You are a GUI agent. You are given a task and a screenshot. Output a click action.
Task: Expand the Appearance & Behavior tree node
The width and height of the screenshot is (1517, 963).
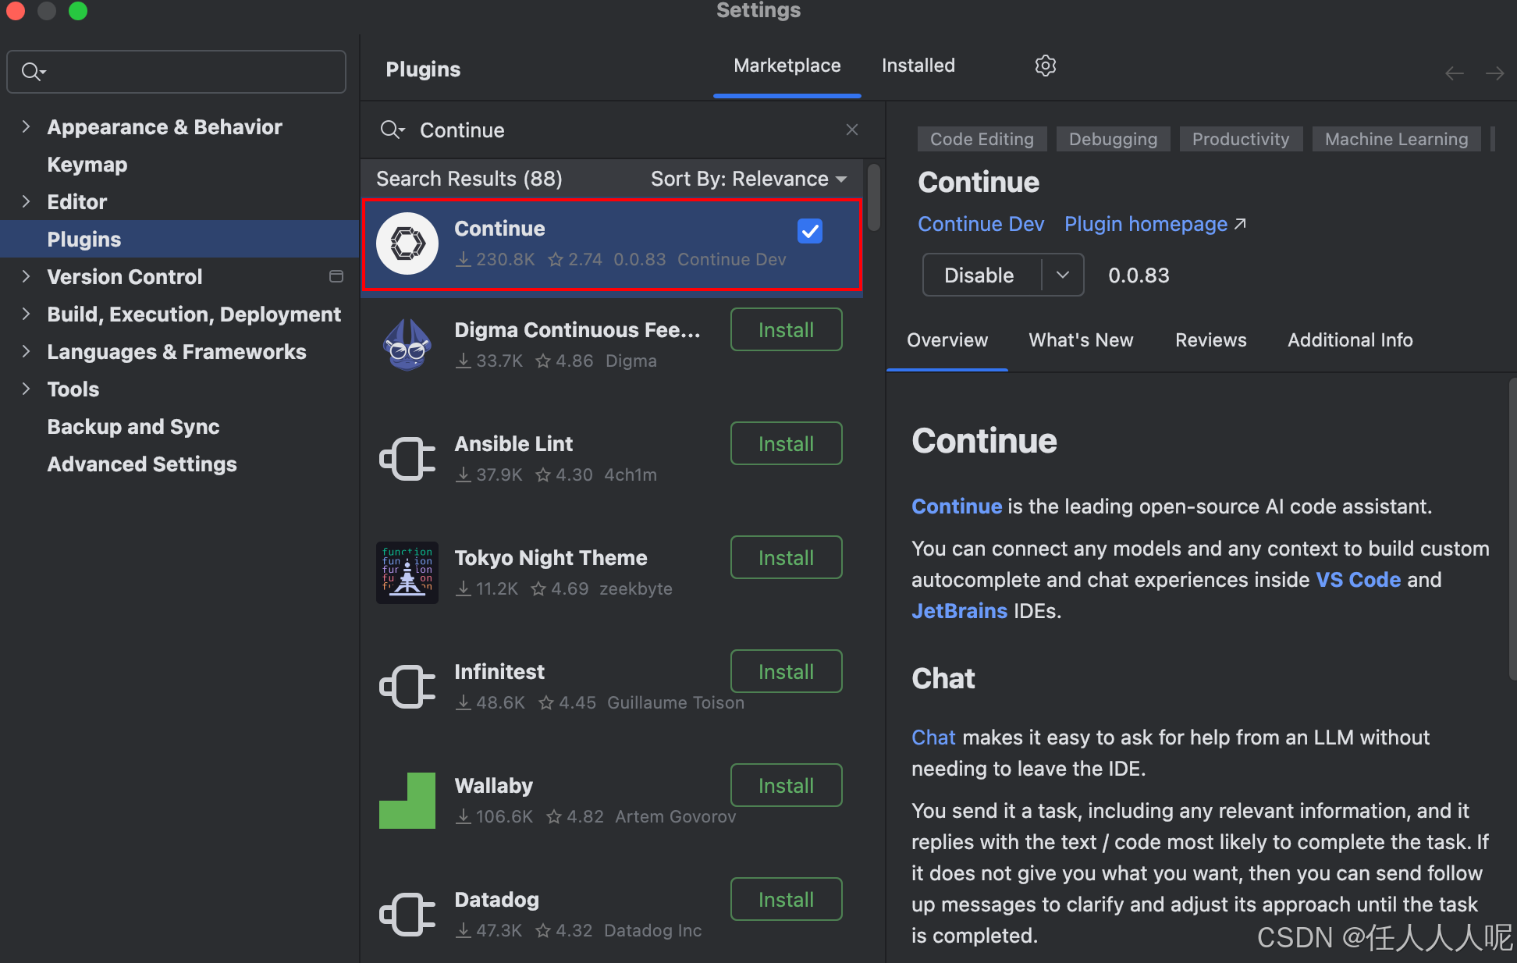click(26, 126)
